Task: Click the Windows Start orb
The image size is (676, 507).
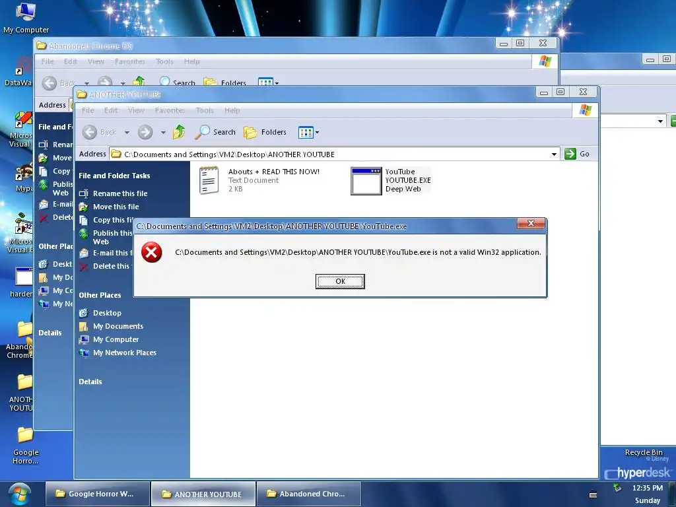Action: 19,495
